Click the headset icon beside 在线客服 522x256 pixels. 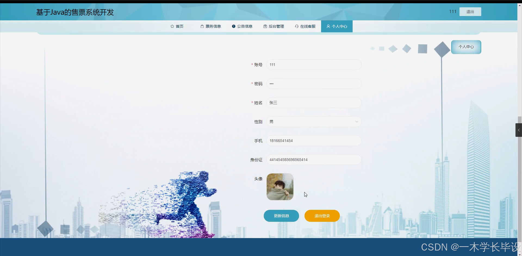(x=296, y=26)
